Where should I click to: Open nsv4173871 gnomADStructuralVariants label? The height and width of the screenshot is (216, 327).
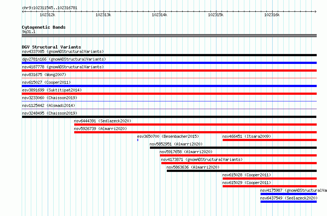pos(202,159)
